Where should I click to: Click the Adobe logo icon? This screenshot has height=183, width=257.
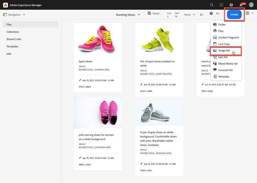5,5
